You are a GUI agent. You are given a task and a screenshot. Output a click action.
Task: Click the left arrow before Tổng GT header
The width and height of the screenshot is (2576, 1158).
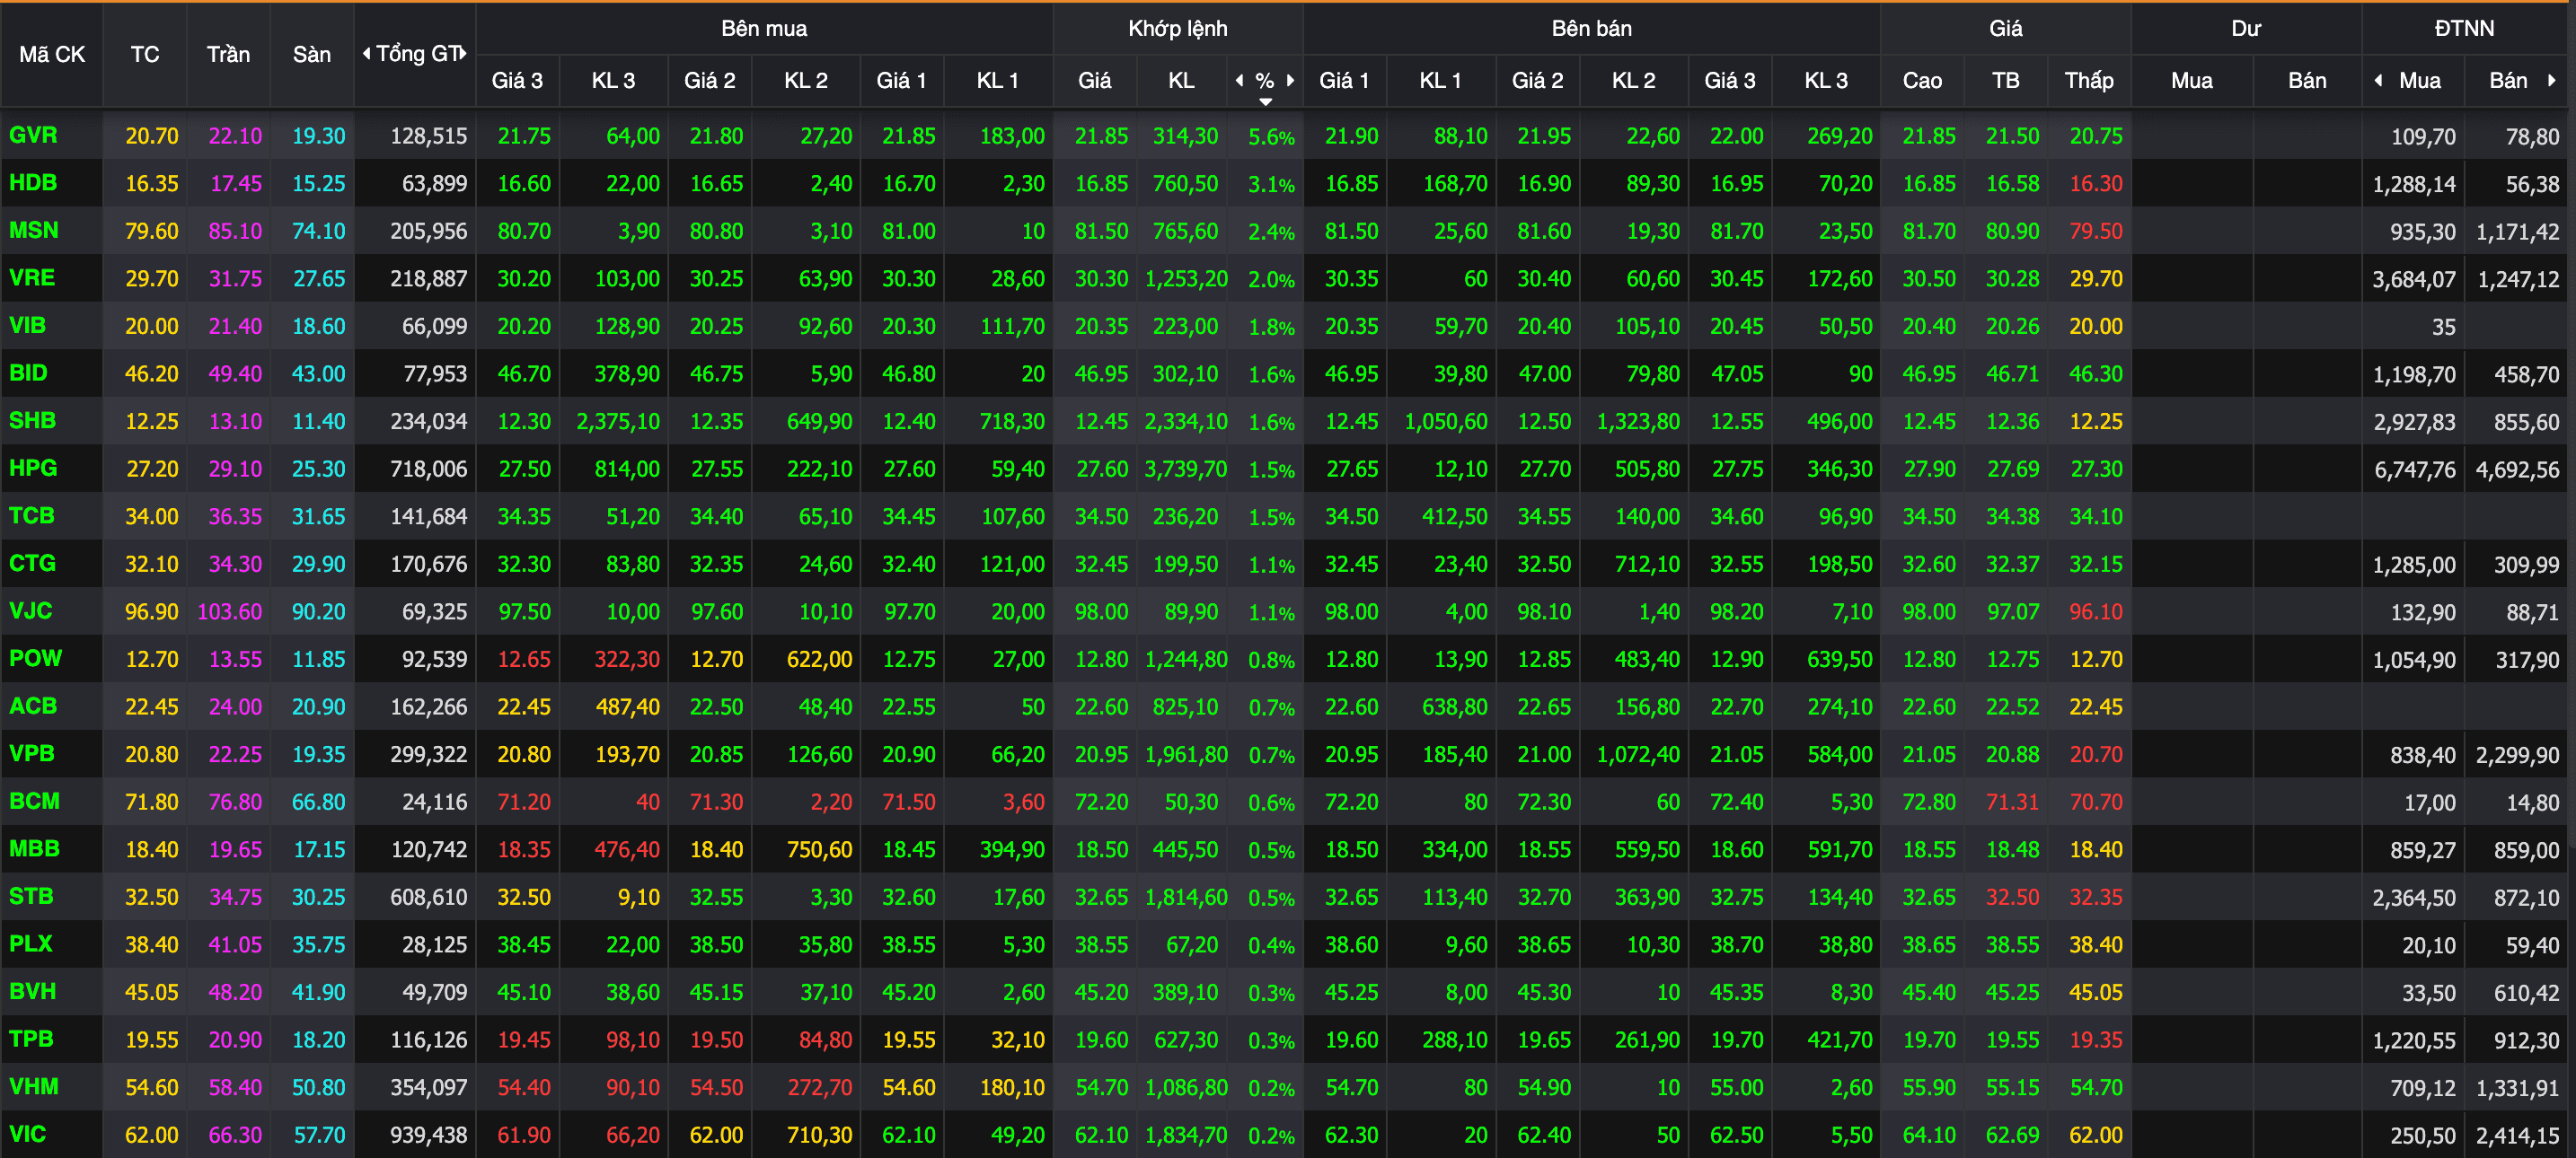(367, 53)
